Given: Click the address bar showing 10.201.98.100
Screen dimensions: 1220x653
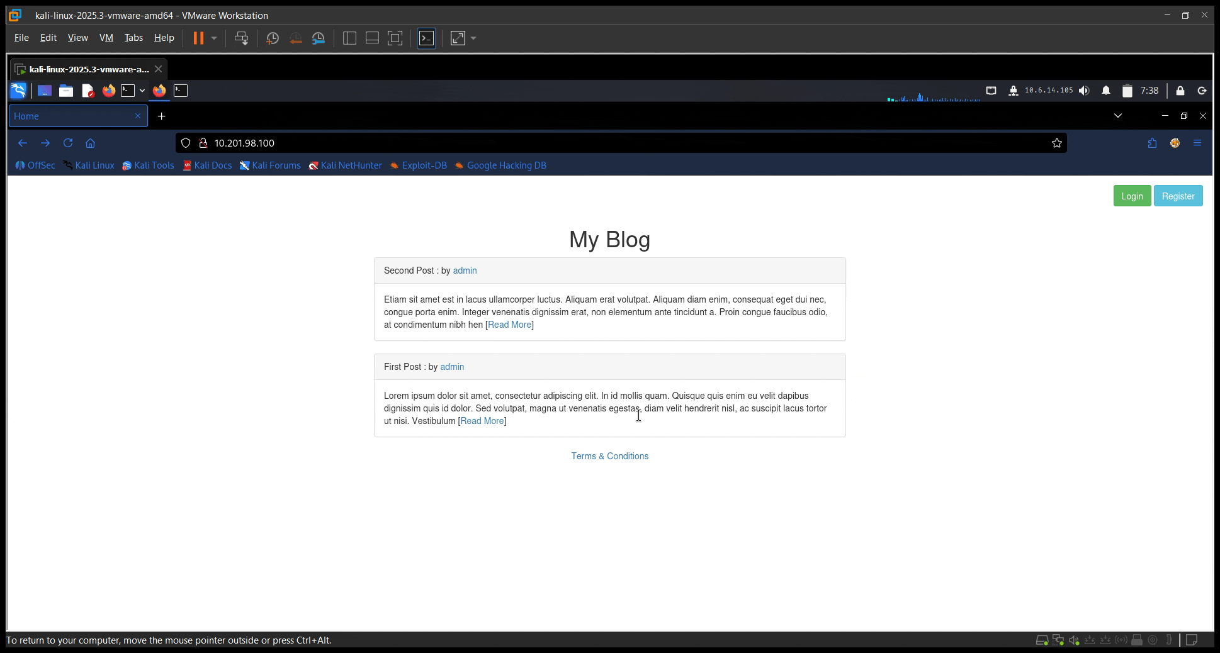Looking at the screenshot, I should click(x=567, y=143).
